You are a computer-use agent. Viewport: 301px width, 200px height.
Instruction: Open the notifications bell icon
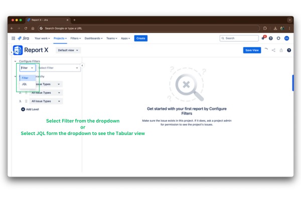click(263, 38)
